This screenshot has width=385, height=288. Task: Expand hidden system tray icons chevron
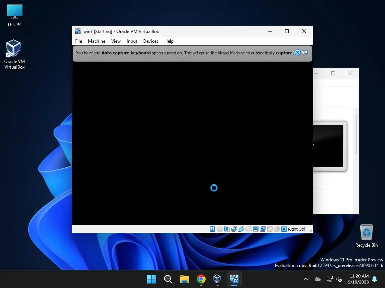tap(306, 279)
